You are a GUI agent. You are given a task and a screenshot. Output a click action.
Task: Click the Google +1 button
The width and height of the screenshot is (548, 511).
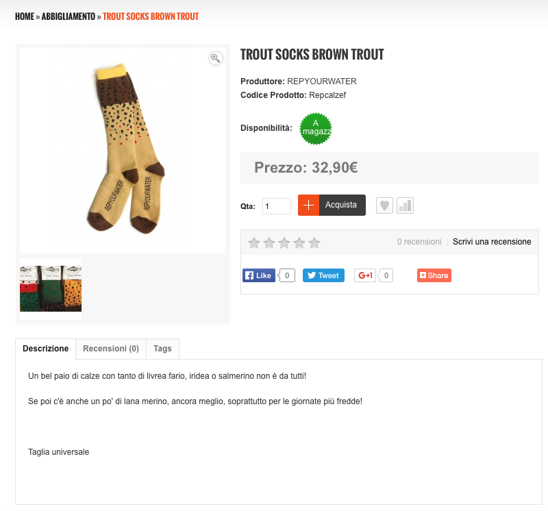coord(365,275)
